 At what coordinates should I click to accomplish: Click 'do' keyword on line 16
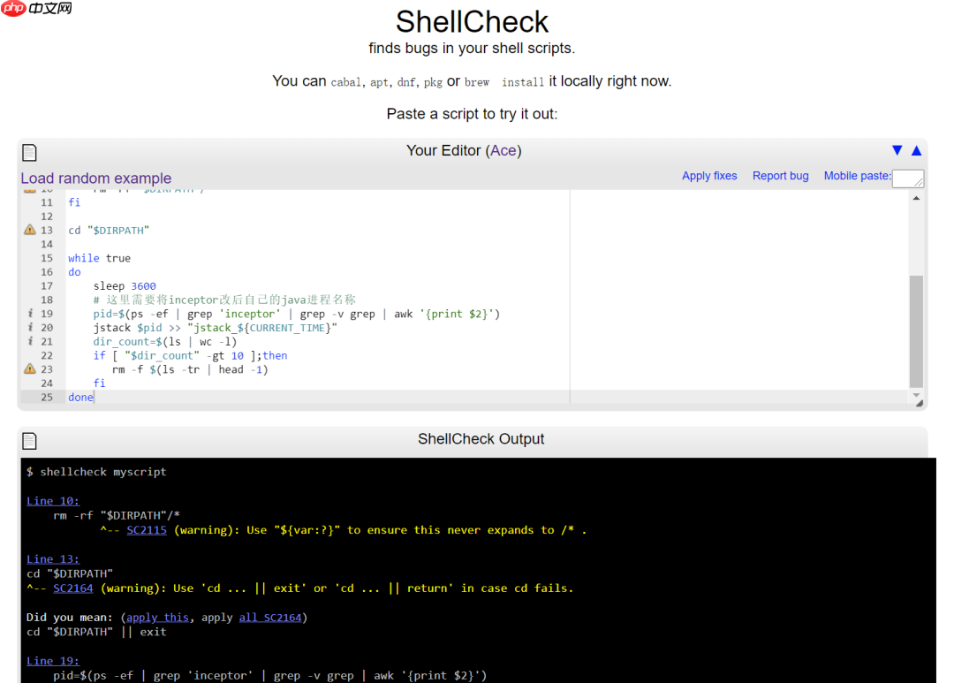coord(74,272)
